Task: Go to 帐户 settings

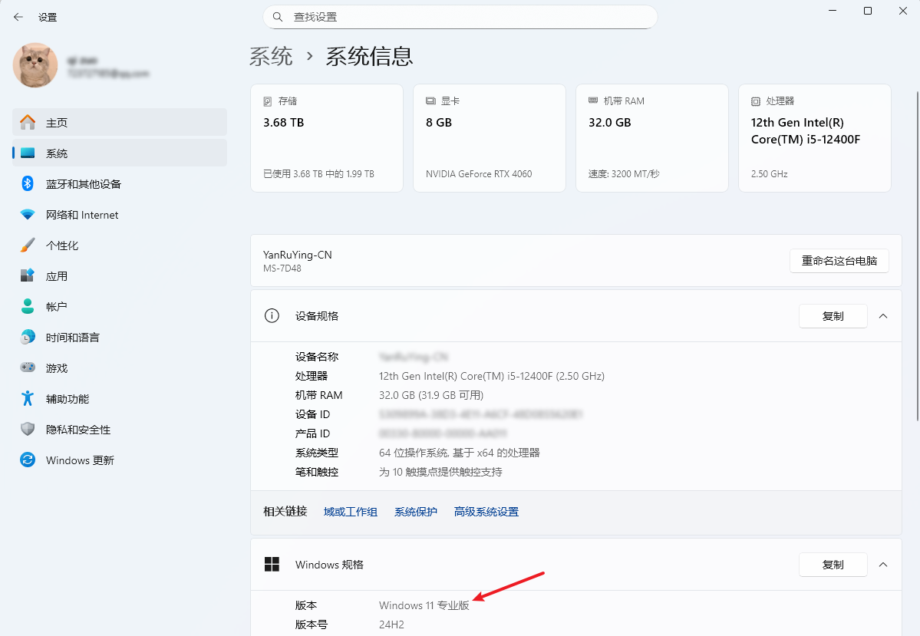Action: pyautogui.click(x=57, y=307)
